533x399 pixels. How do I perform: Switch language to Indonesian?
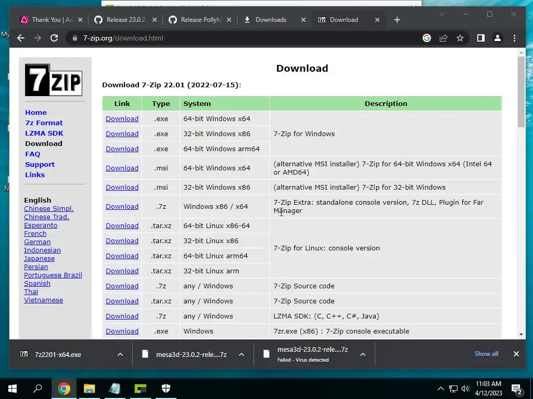point(42,250)
